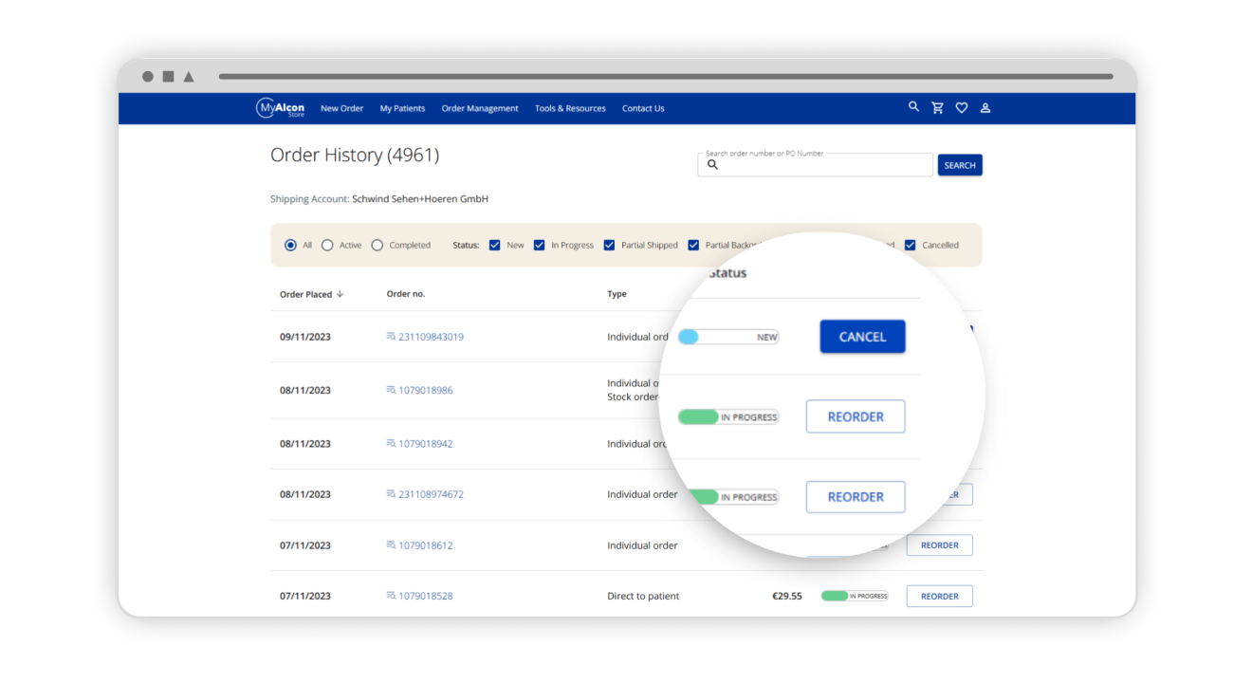Select the Completed radio button
Viewport: 1252px width, 683px height.
377,245
